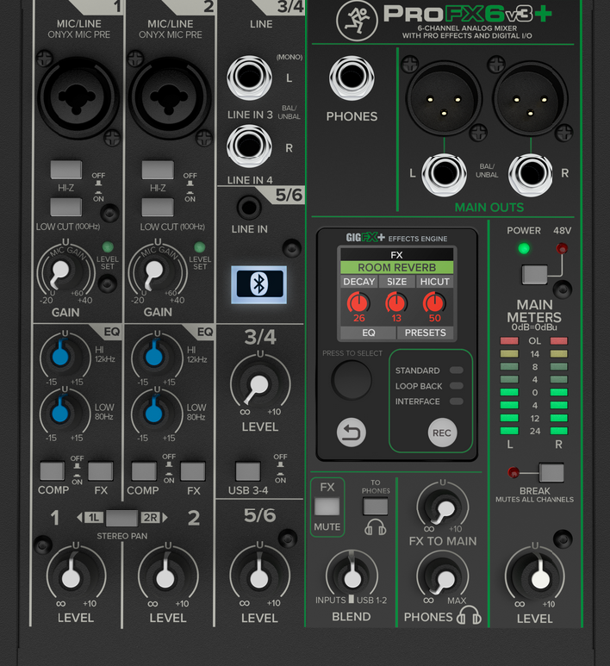Image resolution: width=610 pixels, height=666 pixels.
Task: Click the FX To Phones button
Action: click(x=376, y=507)
